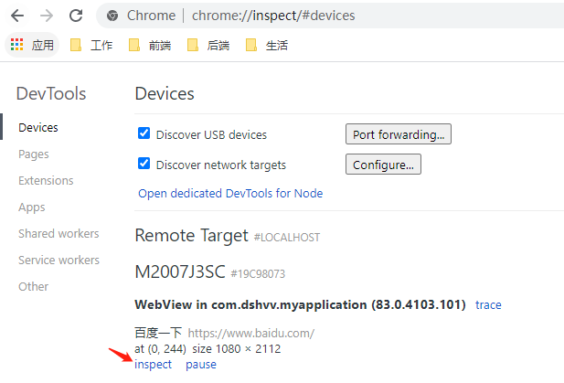This screenshot has height=383, width=564.
Task: Open the 前端 bookmark folder
Action: pyautogui.click(x=150, y=46)
